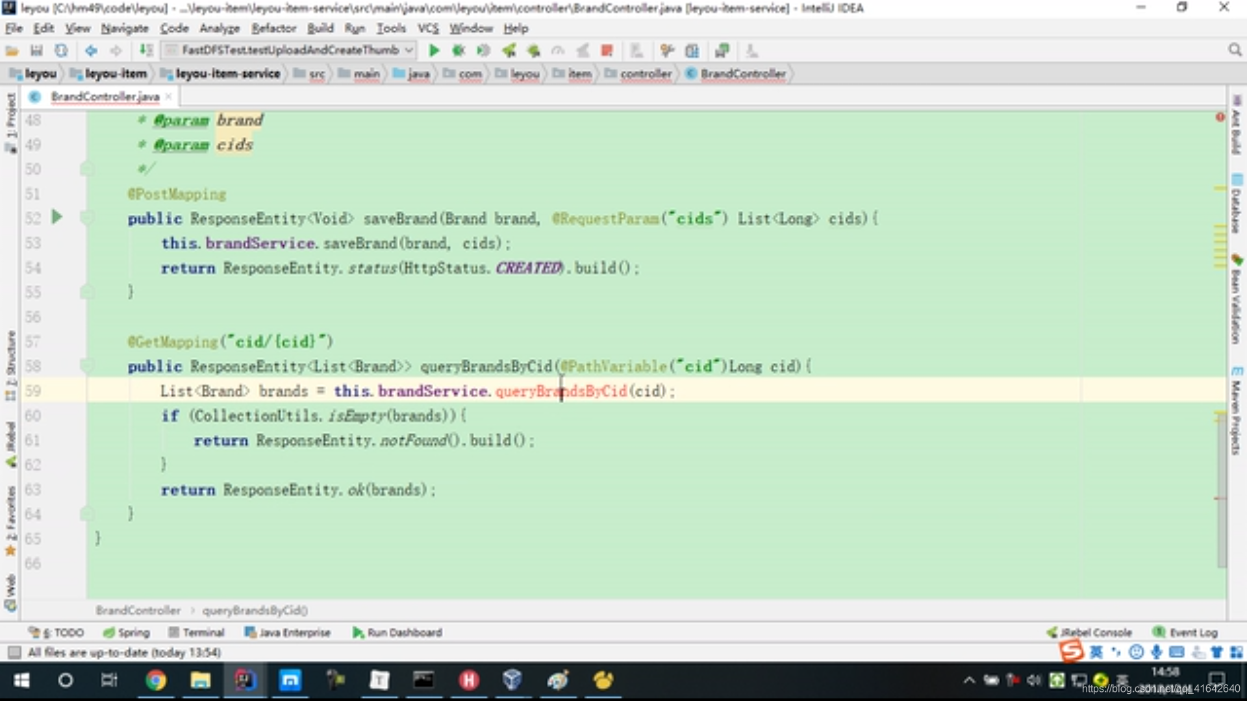Launch Chrome from the taskbar
The image size is (1247, 701).
click(x=156, y=680)
